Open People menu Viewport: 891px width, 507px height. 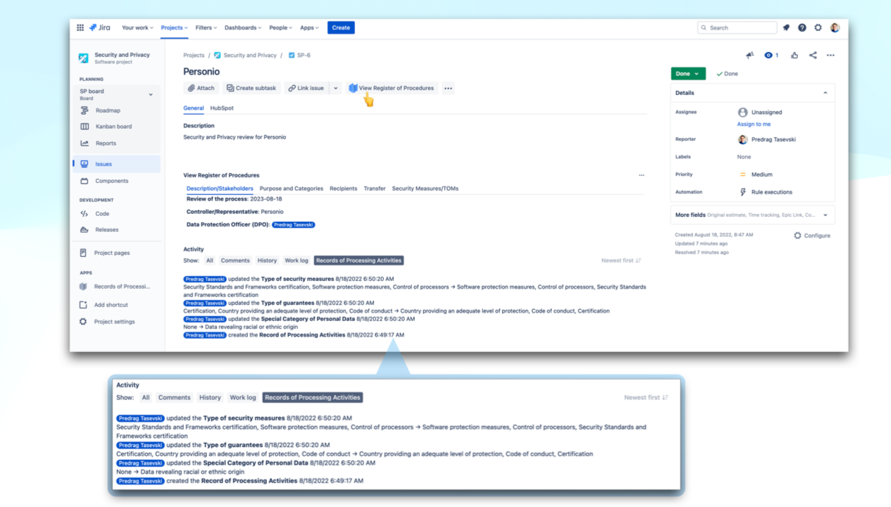tap(281, 27)
